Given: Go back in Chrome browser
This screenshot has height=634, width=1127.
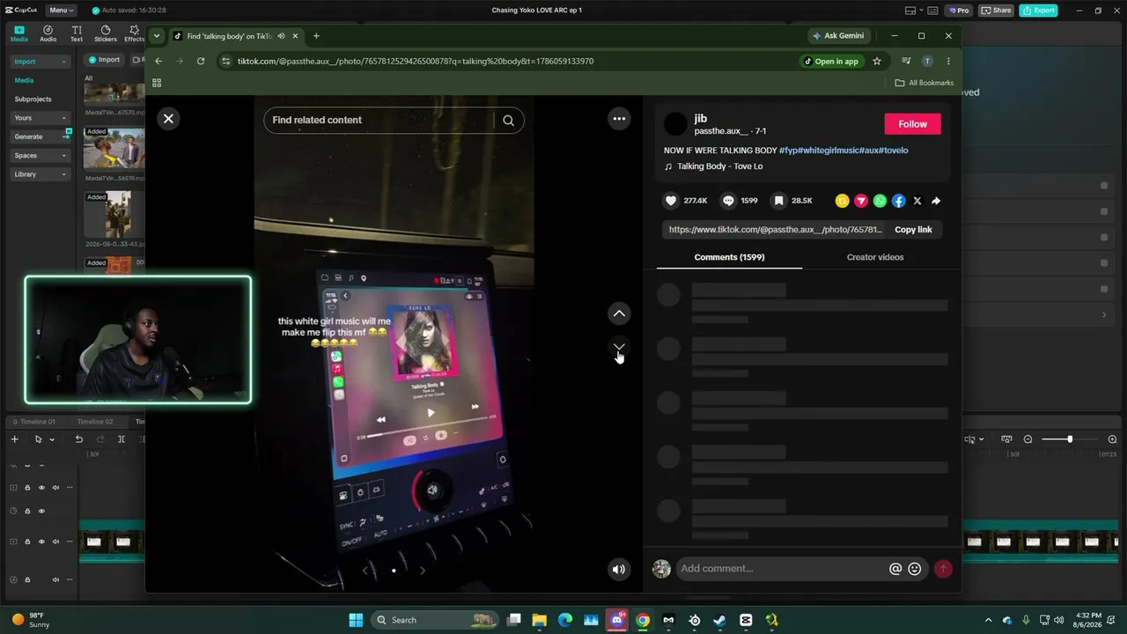Looking at the screenshot, I should coord(158,62).
